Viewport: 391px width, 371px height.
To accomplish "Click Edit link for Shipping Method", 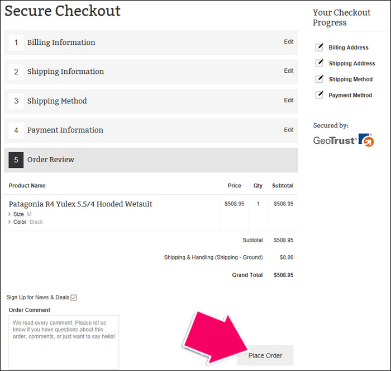I will click(289, 100).
